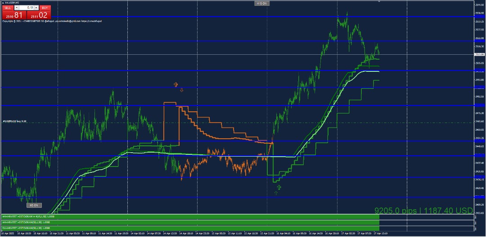The width and height of the screenshot is (486, 237).
Task: Click the chart shift triangle marker
Action: [x=379, y=1]
